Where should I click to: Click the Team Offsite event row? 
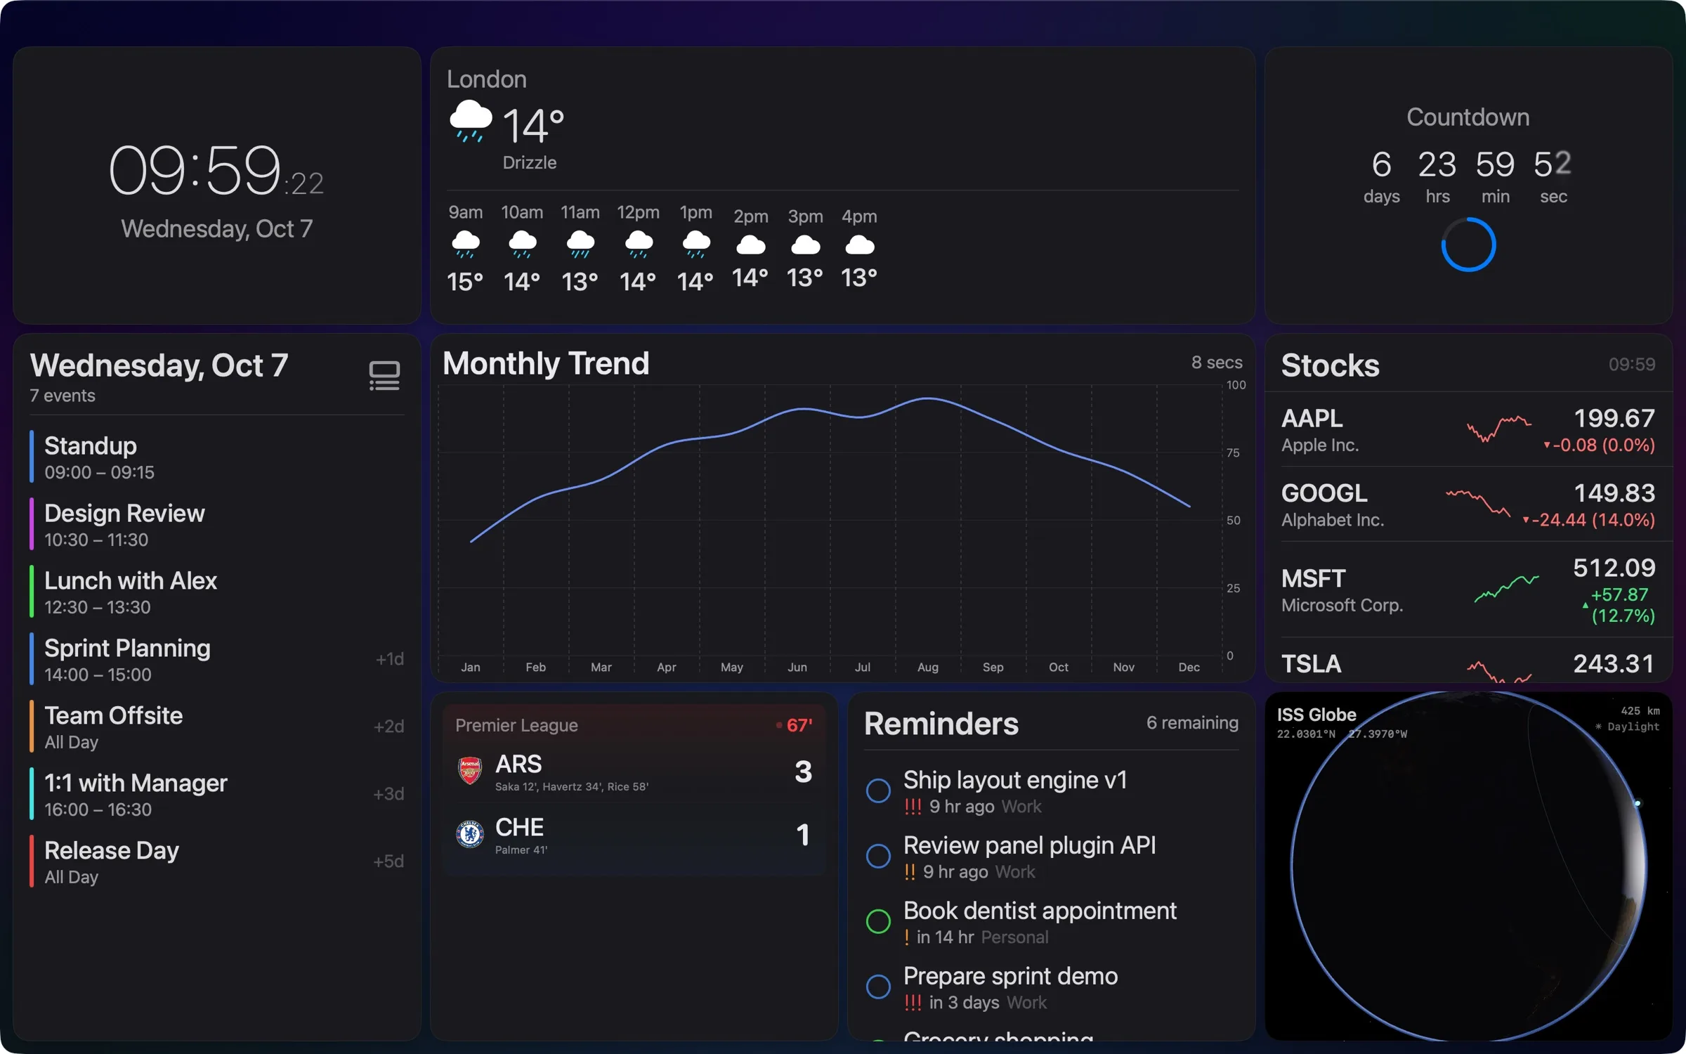coord(217,727)
